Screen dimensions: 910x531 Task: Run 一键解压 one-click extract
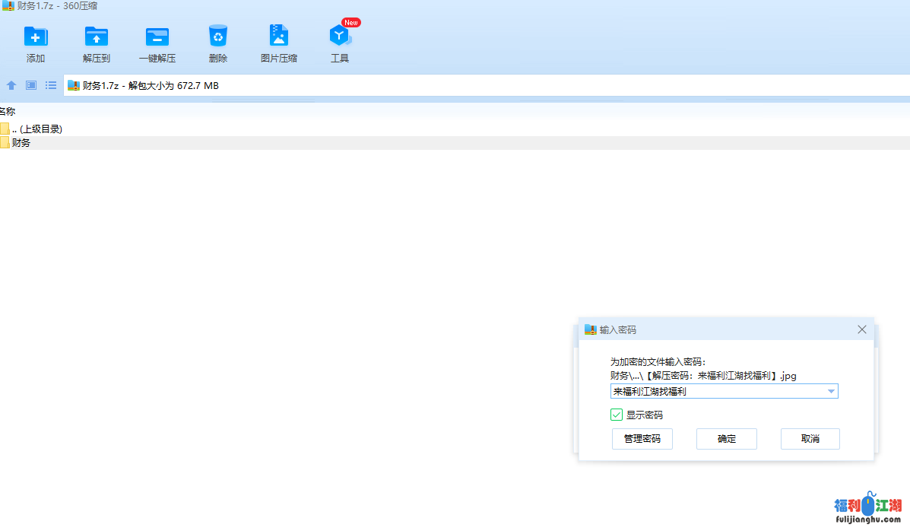pos(157,37)
